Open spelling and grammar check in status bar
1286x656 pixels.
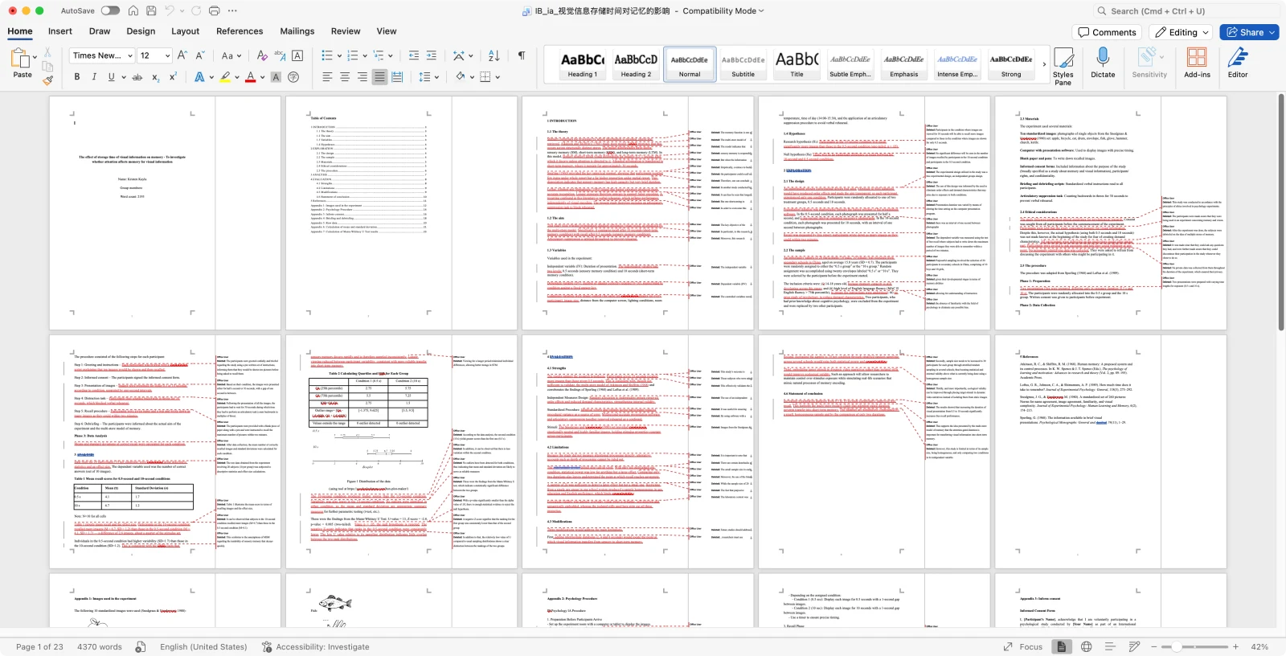(x=141, y=646)
